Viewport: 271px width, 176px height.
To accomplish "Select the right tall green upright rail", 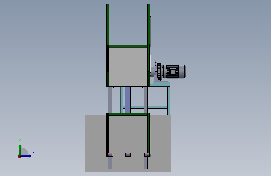I will point(148,25).
